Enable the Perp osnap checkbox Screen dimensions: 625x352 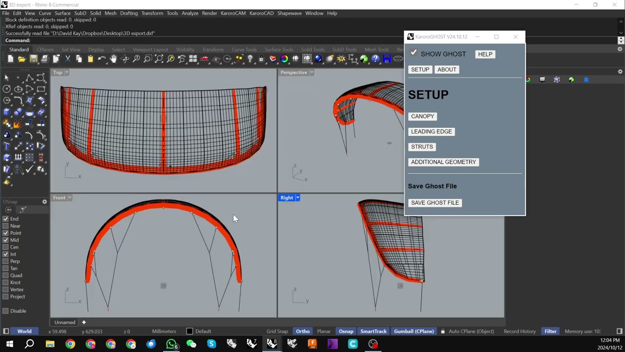[x=5, y=262]
